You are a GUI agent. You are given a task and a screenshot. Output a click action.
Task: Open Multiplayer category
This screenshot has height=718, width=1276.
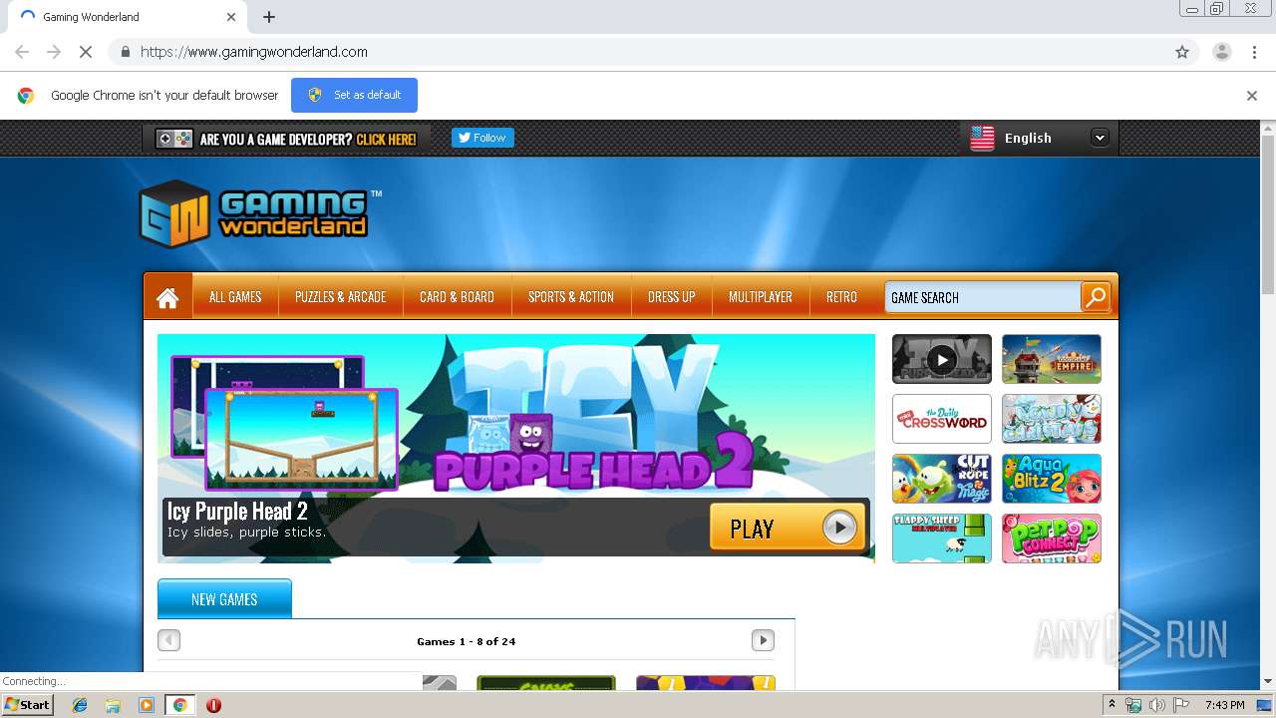[761, 297]
